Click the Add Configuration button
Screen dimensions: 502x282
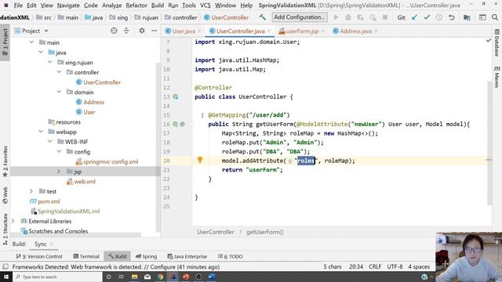point(300,17)
